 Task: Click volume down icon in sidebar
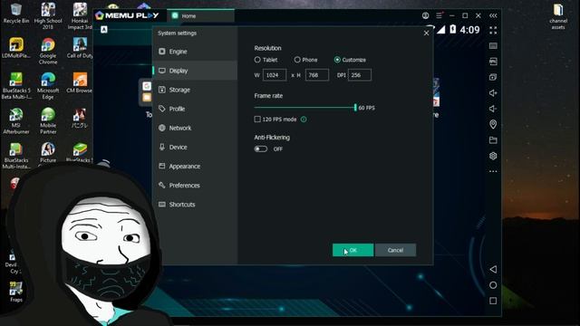coord(493,109)
